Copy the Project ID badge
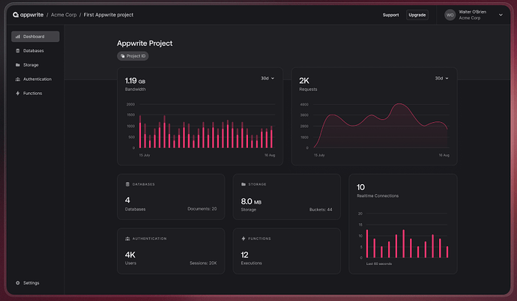The height and width of the screenshot is (301, 517). pos(133,56)
